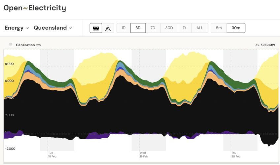Click the purple area below zero line
This screenshot has height=165, width=280.
coord(97,136)
